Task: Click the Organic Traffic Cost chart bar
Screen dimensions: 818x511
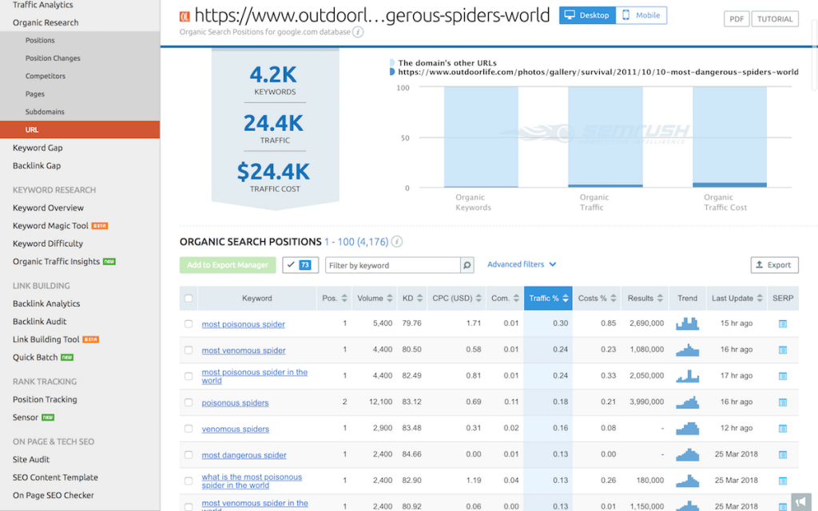Action: [x=729, y=137]
